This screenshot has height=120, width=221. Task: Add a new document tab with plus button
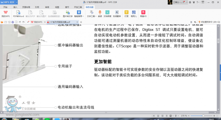81,22
